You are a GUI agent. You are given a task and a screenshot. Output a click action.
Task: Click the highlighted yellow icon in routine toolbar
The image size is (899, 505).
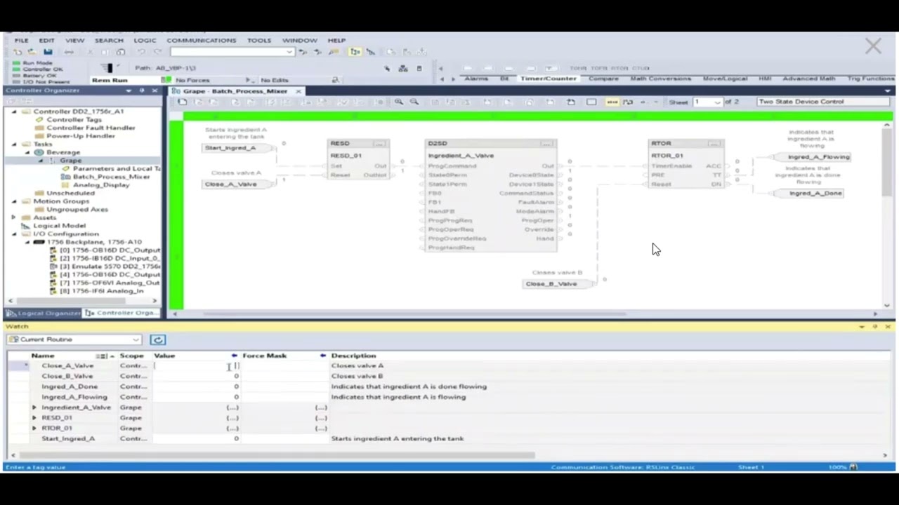612,102
